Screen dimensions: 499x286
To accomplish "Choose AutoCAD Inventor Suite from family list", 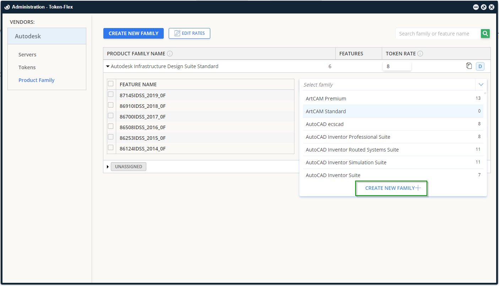I will pos(333,175).
